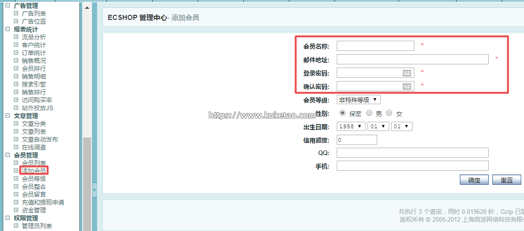Open the 会员等级 dropdown
Screen dimensions: 524x231
359,100
